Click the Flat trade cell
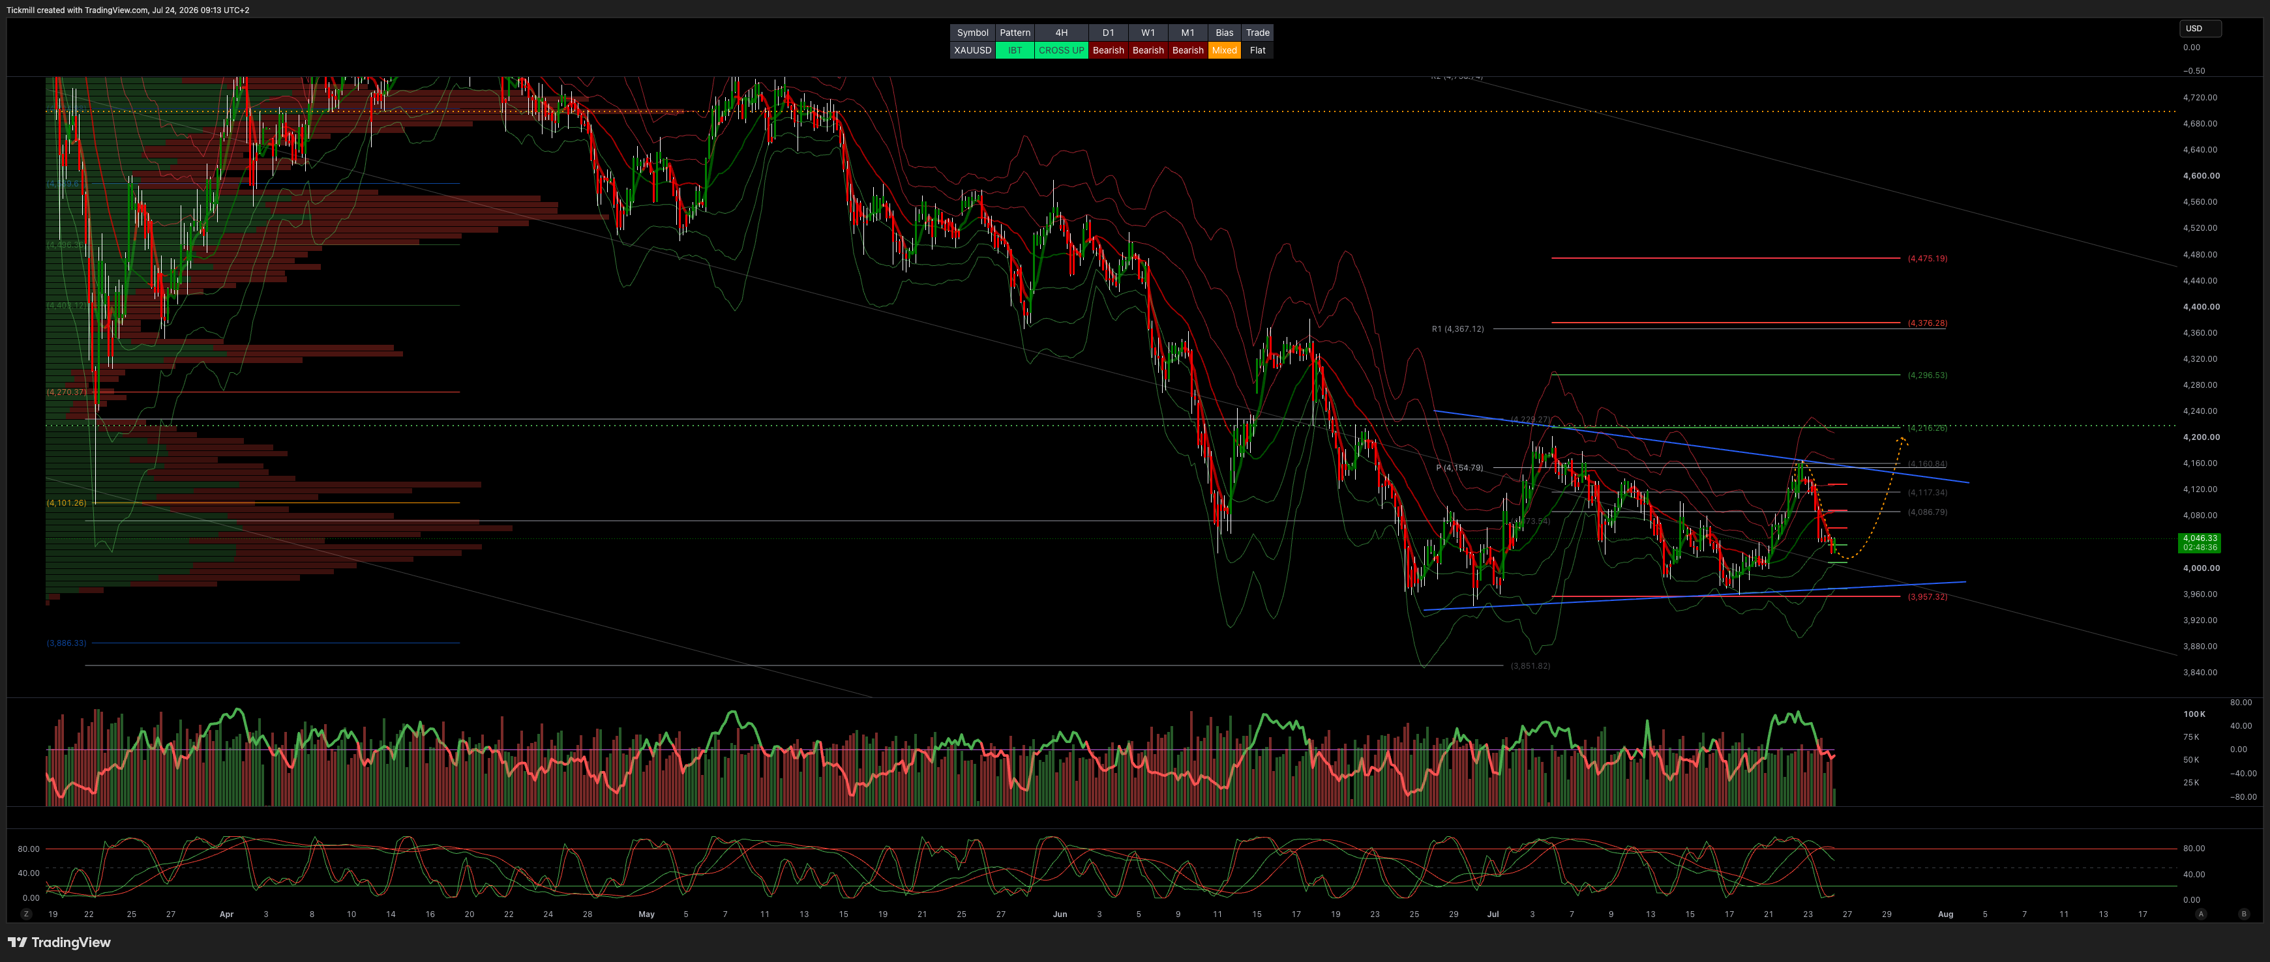2270x962 pixels. [1257, 50]
